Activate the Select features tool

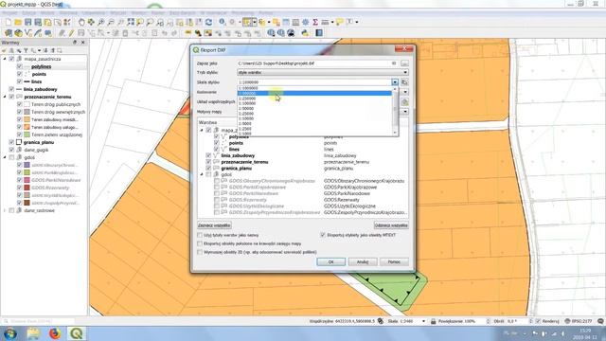coord(247,23)
